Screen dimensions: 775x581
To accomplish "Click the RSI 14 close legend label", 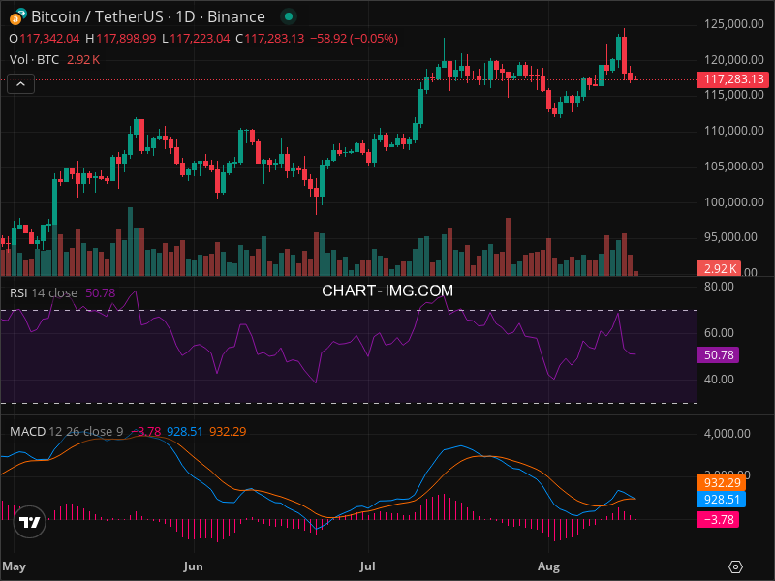I will coord(44,293).
